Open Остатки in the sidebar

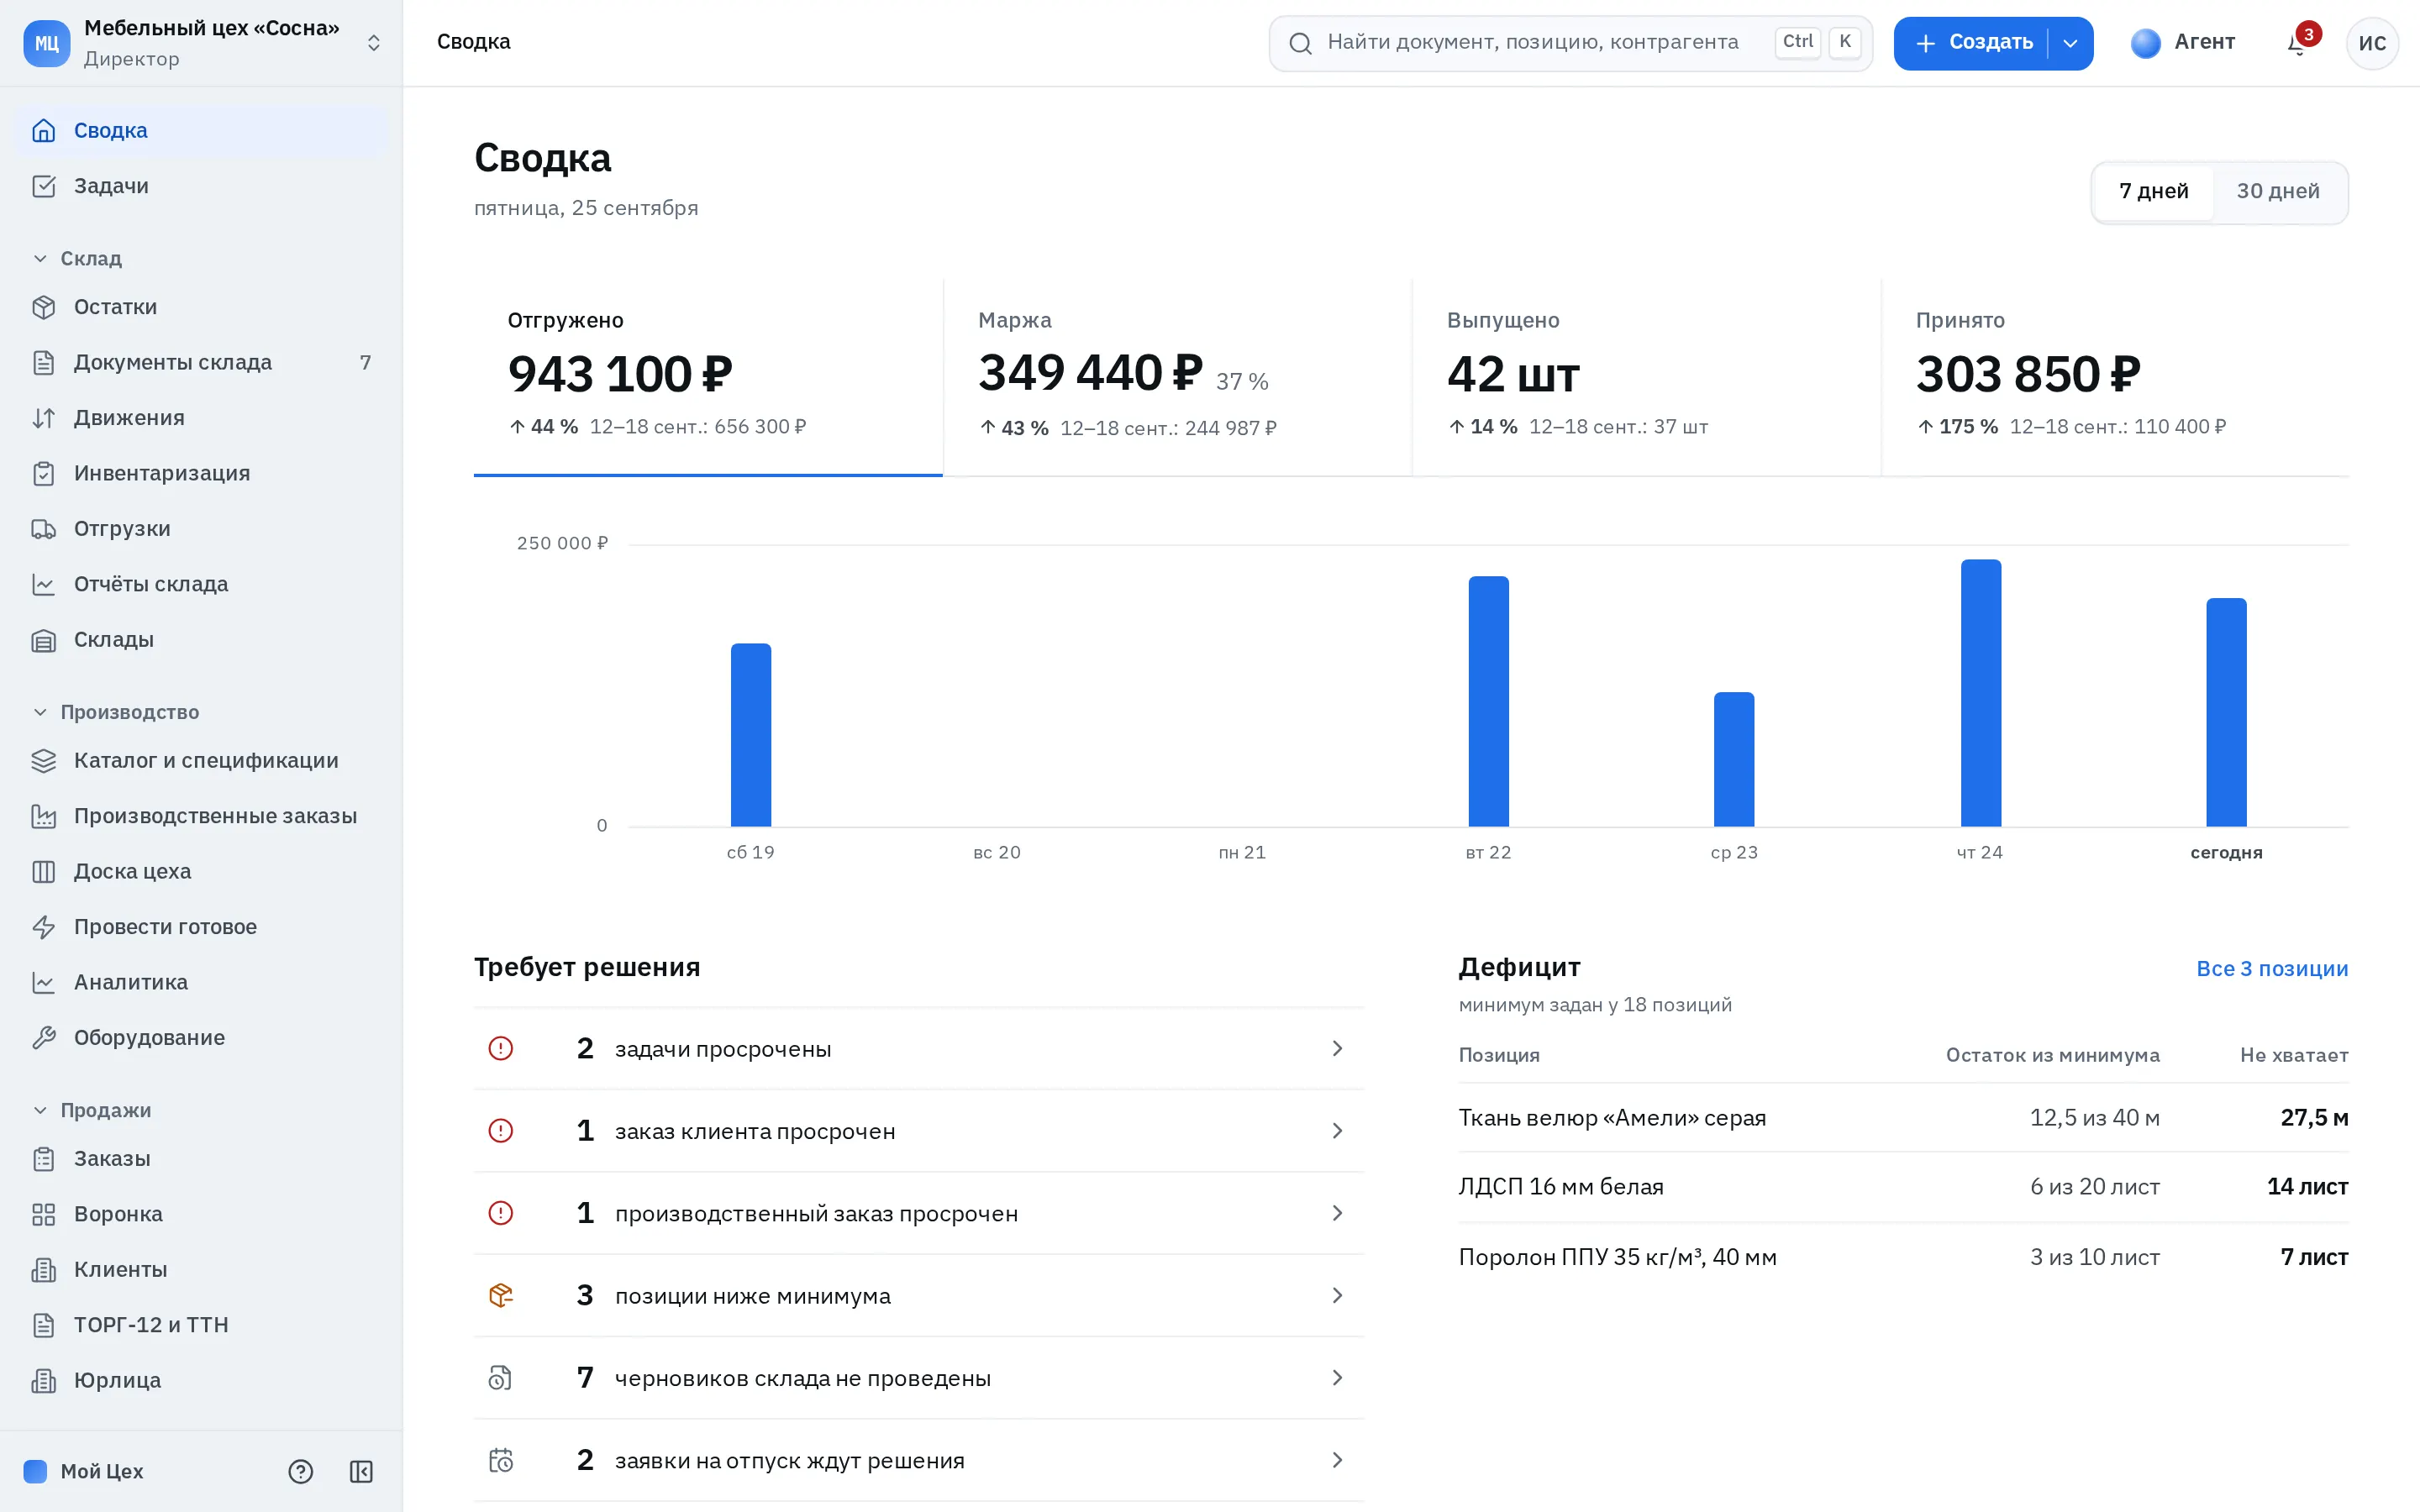tap(202, 307)
